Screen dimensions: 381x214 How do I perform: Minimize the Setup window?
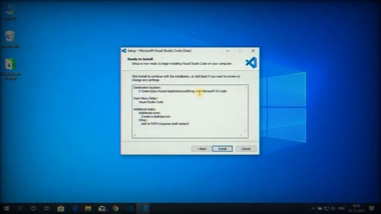tap(227, 51)
